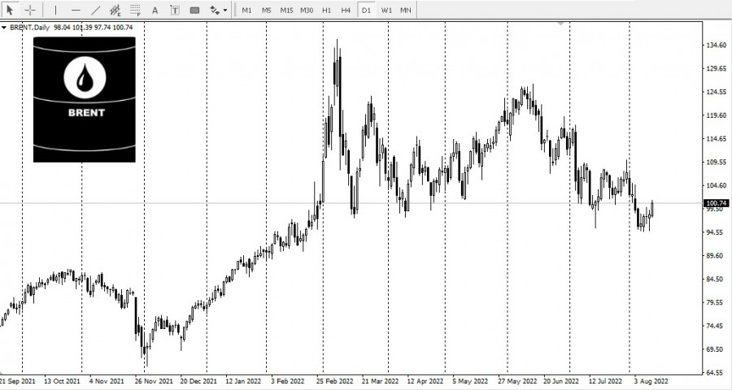Click the 74.45 price axis label
The height and width of the screenshot is (390, 732).
[716, 326]
